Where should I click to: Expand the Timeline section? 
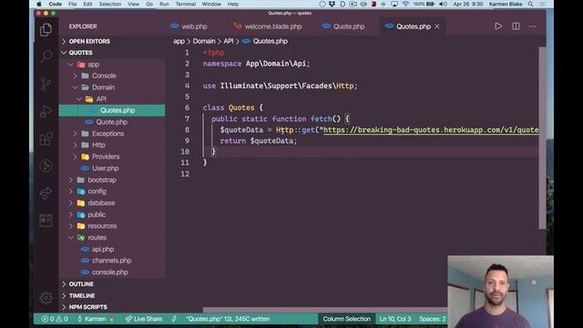[81, 295]
